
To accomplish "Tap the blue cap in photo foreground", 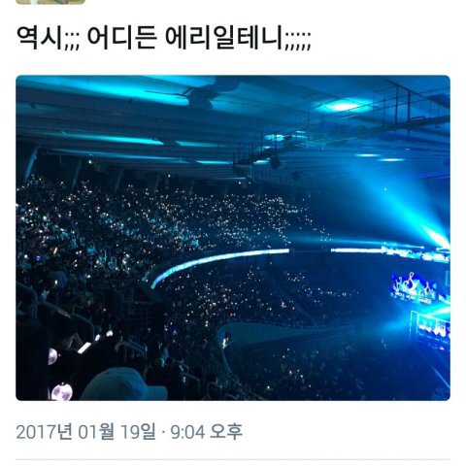I will click(124, 384).
